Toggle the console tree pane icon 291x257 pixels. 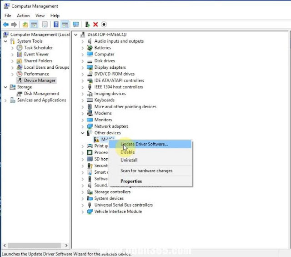(34, 25)
